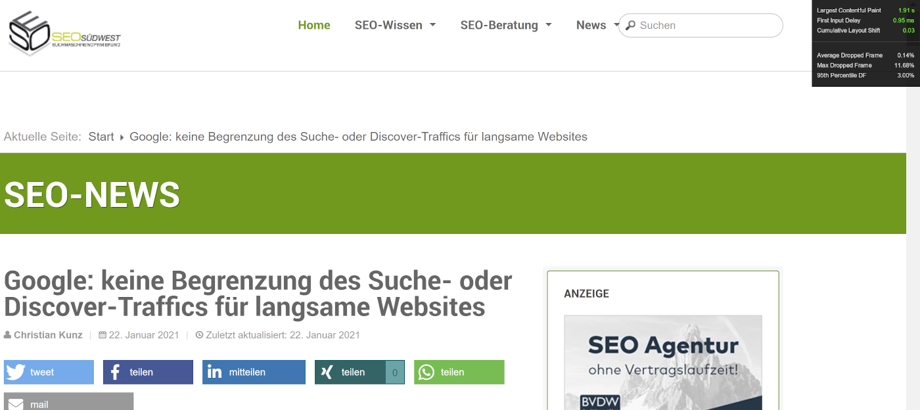Focus the Suchen search field
Image resolution: width=920 pixels, height=410 pixels.
pyautogui.click(x=701, y=26)
